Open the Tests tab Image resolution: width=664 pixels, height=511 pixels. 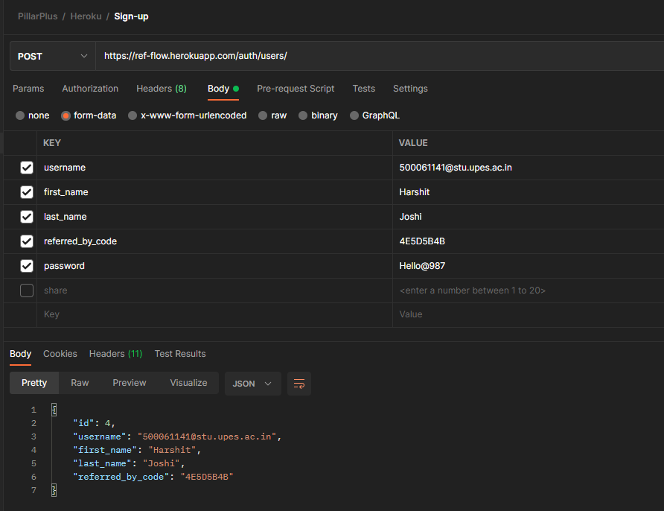[x=364, y=89]
